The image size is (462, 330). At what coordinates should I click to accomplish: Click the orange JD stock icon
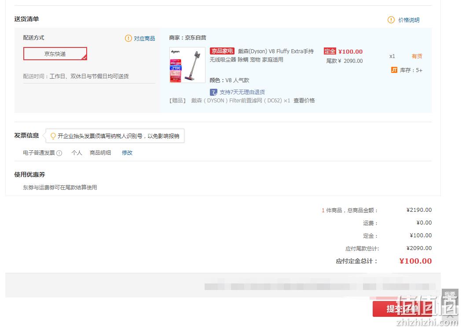394,70
